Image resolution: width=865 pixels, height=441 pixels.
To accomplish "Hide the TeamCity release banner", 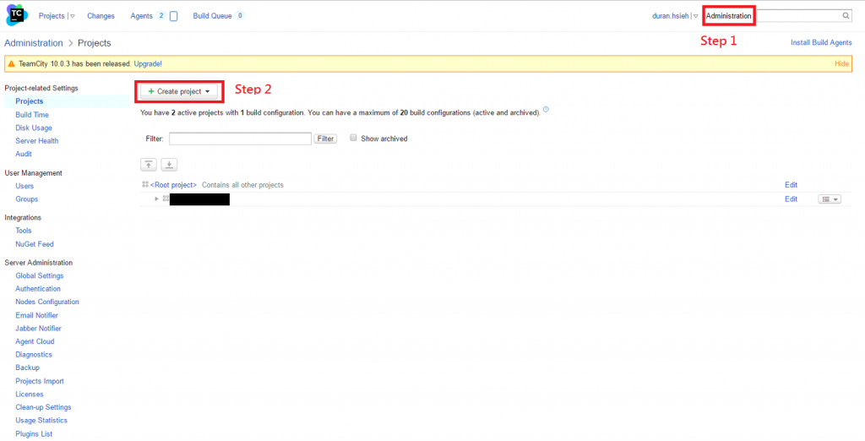I will pos(842,64).
